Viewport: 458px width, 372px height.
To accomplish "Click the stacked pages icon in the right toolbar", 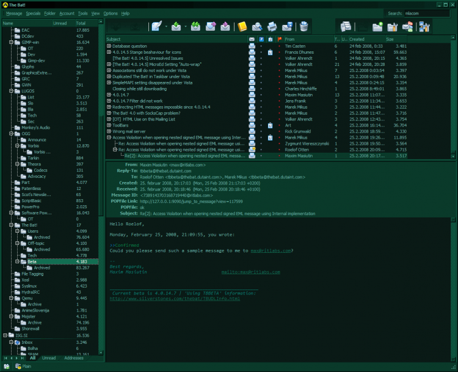I will [346, 27].
